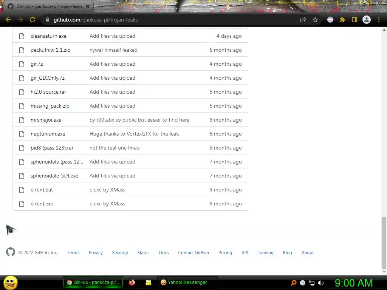Open sphenoidale (pass 12... file
The width and height of the screenshot is (387, 290).
[57, 162]
